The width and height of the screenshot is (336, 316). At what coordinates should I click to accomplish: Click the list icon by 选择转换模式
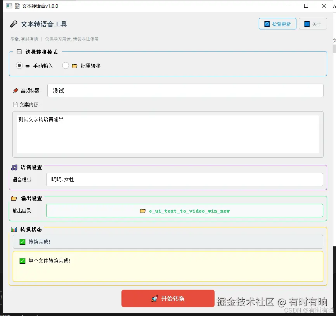19,52
